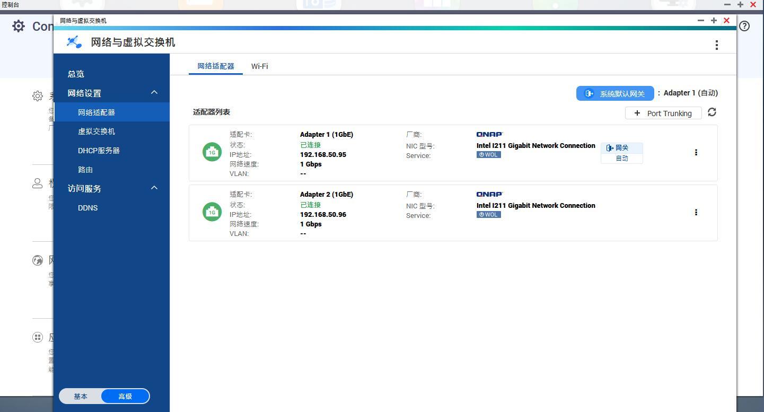Click the Port Trunking button
This screenshot has height=412, width=764.
[x=663, y=113]
